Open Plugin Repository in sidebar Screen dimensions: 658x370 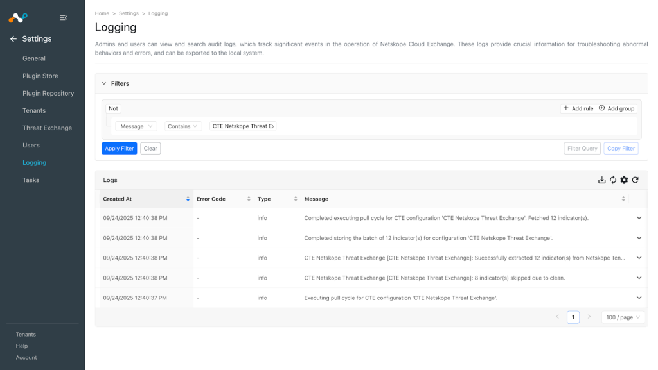tap(48, 94)
